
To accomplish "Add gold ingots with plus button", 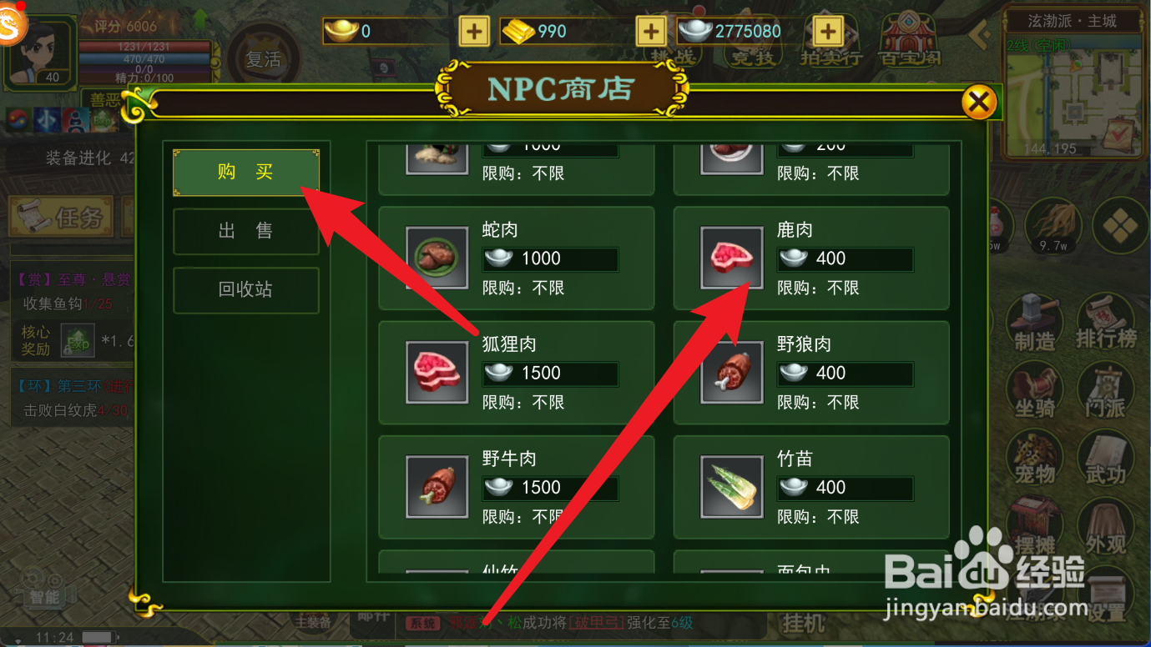I will [474, 32].
